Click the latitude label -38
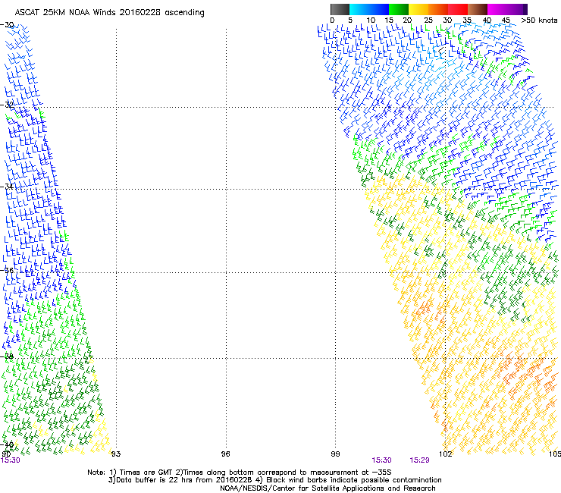 pos(7,356)
